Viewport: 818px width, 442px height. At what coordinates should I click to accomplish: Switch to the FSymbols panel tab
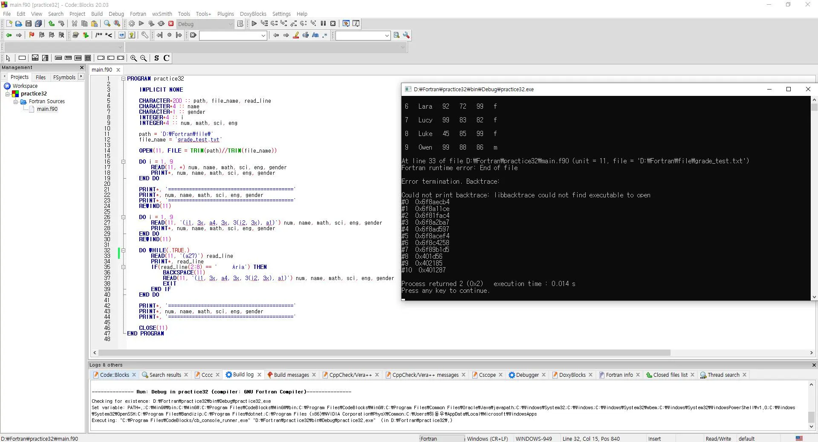[64, 77]
